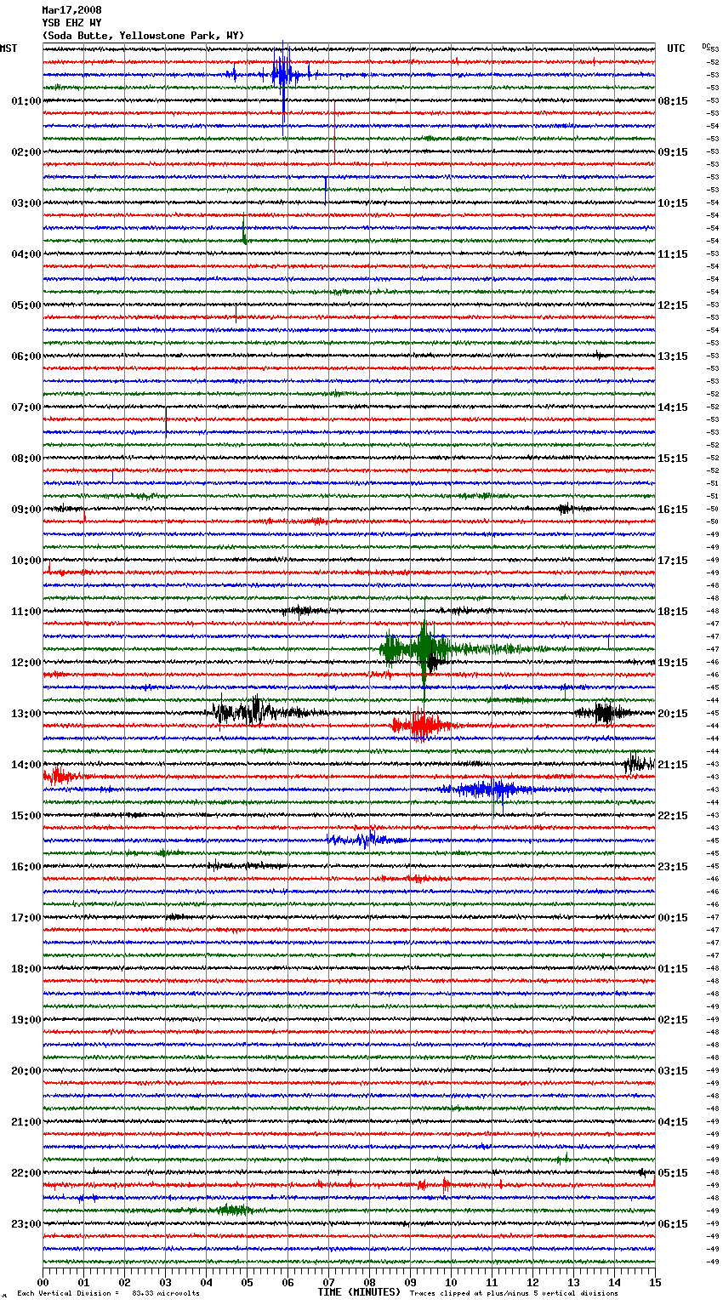Screen dimensions: 723x1305
Task: Click the "Traces clipped at plus/minus 5 vertical divisions" note
Action: [514, 1293]
